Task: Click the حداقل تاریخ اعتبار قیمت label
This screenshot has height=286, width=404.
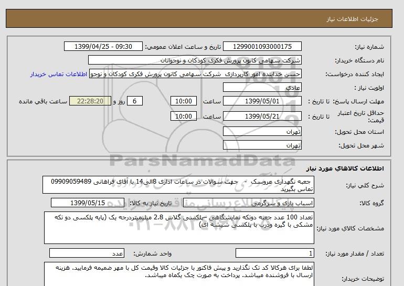Action: 361,116
